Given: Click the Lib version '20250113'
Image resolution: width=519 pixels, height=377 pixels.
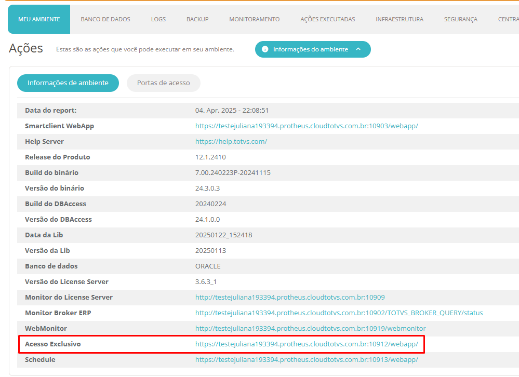Looking at the screenshot, I should [210, 250].
